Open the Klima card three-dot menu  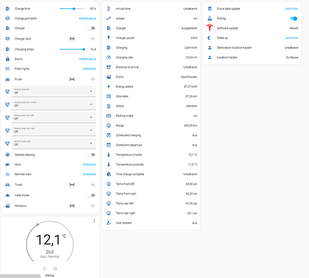click(x=94, y=221)
